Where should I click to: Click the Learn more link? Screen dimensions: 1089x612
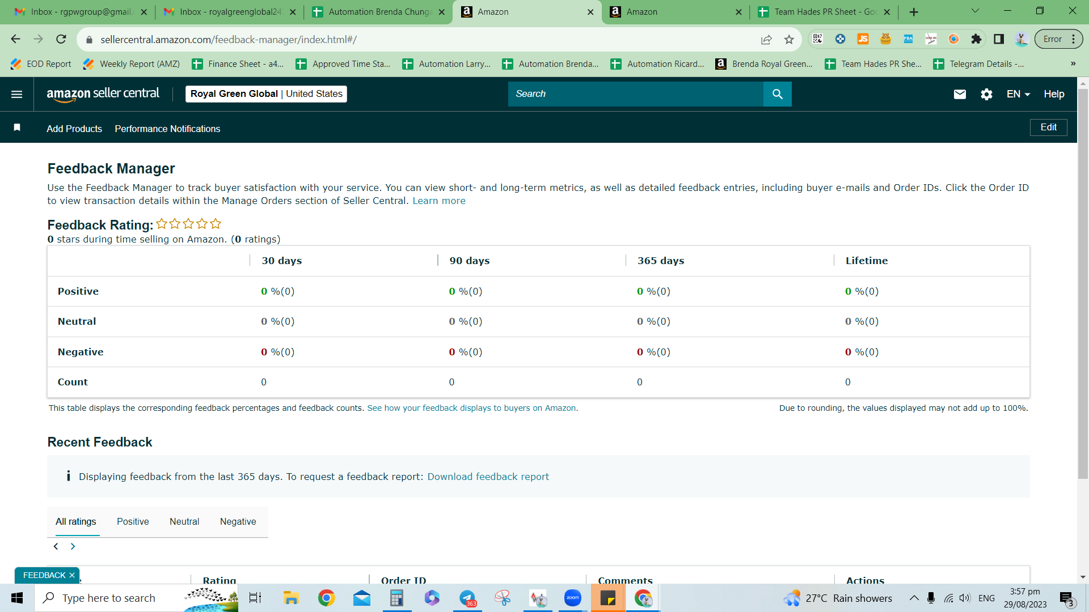click(439, 201)
